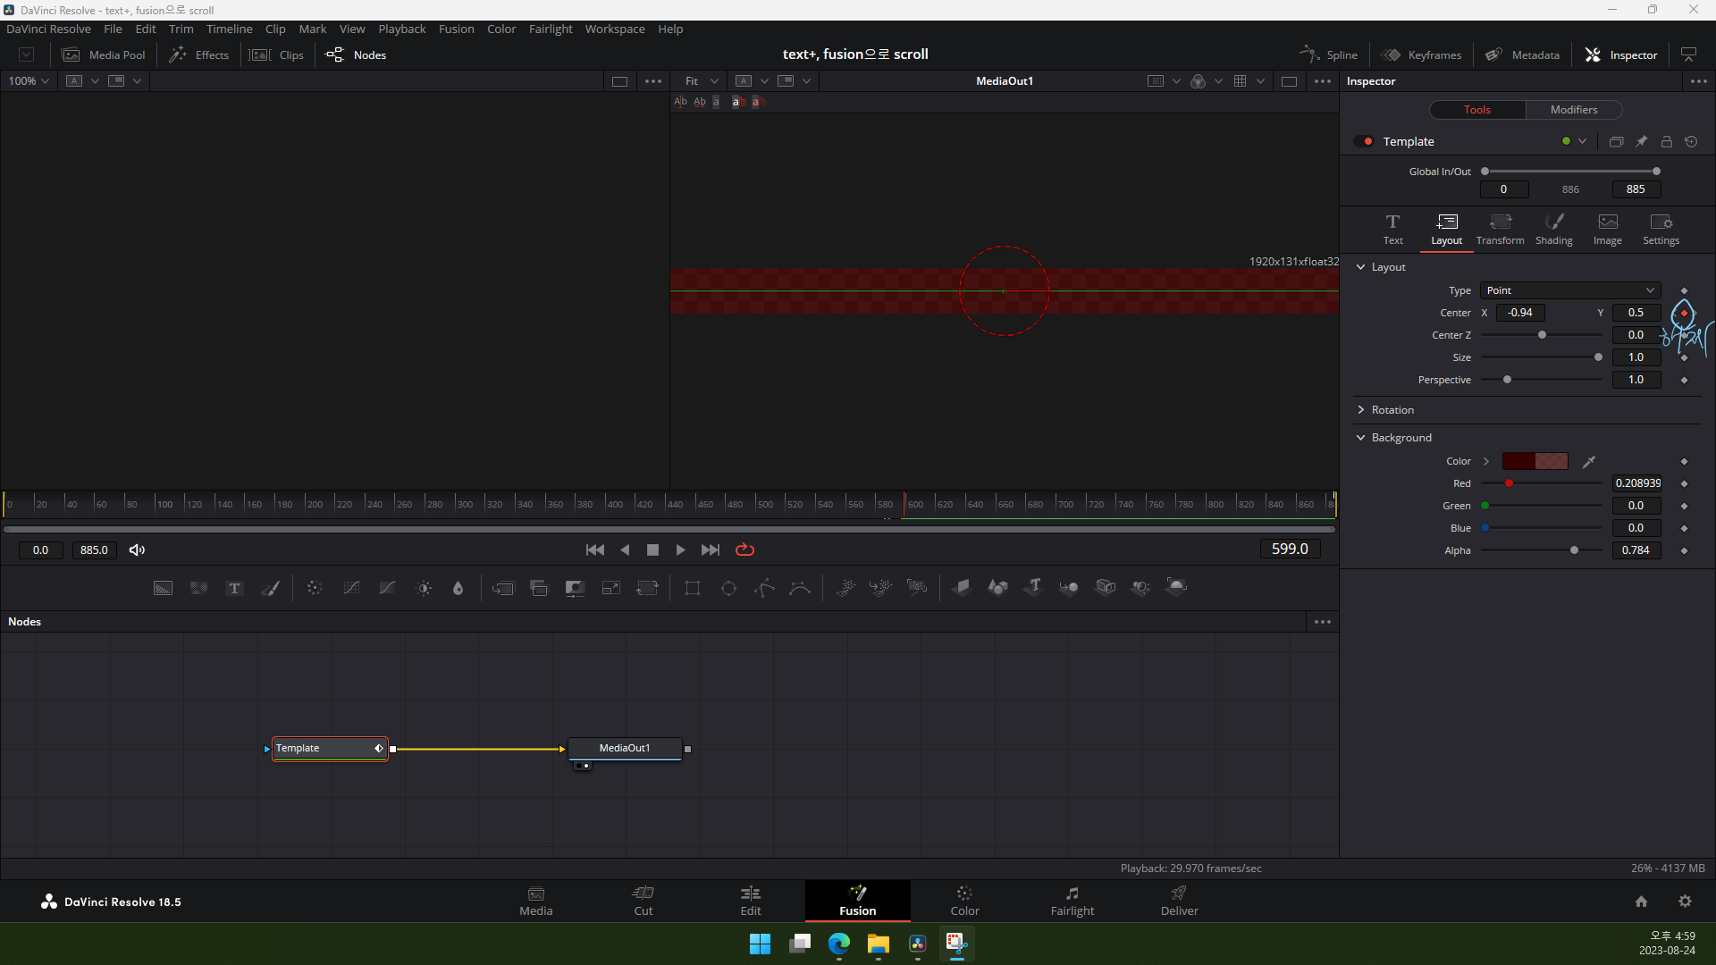Viewport: 1716px width, 965px height.
Task: Pick background color with eyedropper
Action: point(1589,462)
